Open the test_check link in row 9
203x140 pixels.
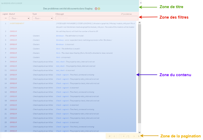point(60,61)
